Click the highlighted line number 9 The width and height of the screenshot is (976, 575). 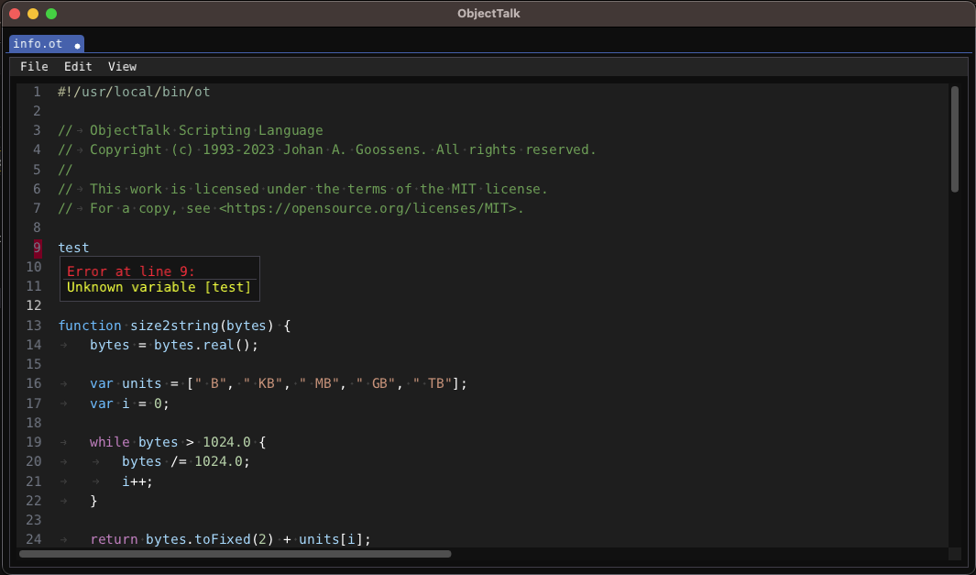click(x=38, y=248)
